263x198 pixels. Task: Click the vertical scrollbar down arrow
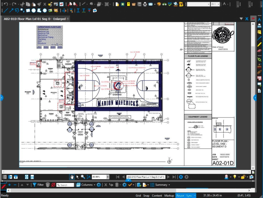tap(253, 168)
